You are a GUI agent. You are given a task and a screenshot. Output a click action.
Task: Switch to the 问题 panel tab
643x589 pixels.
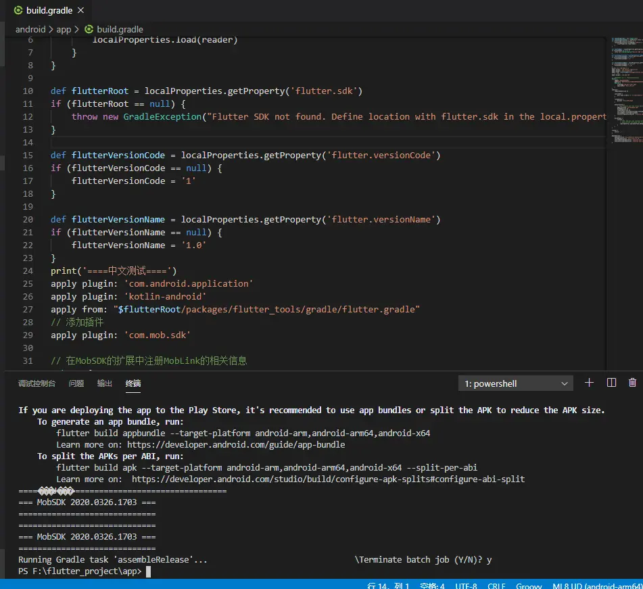[76, 383]
